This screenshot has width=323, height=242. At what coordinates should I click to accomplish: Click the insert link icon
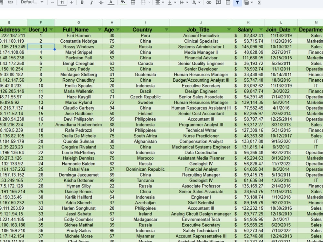click(209, 3)
